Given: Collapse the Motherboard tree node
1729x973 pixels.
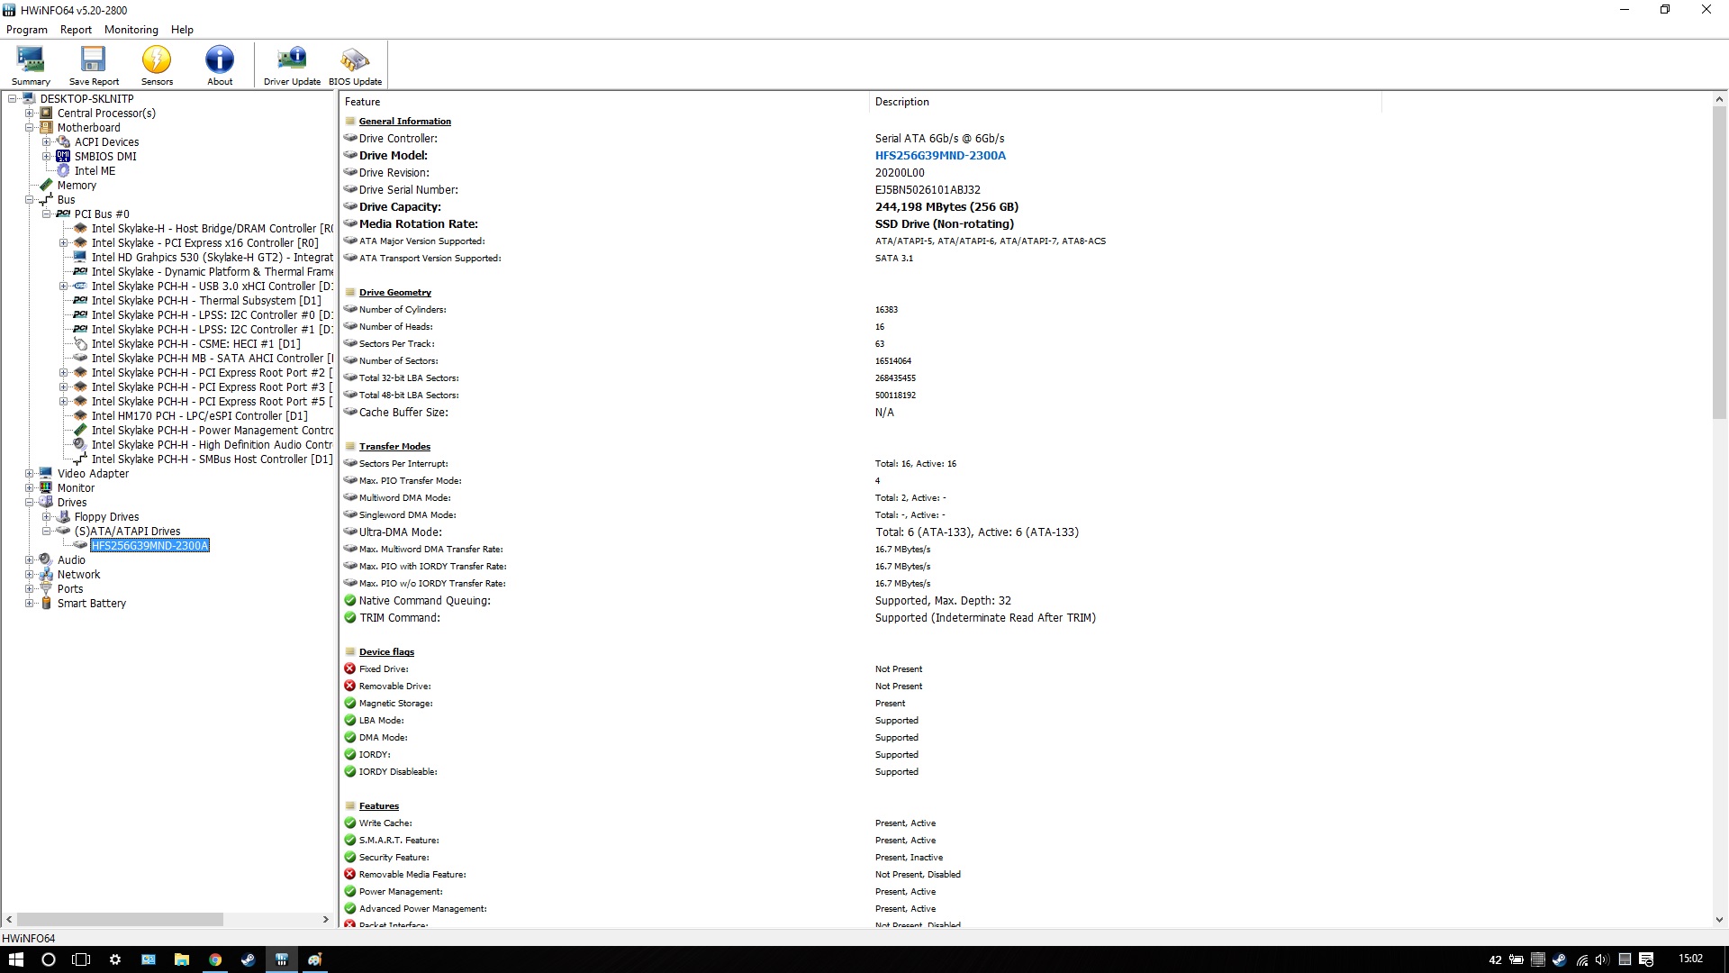Looking at the screenshot, I should click(x=30, y=128).
